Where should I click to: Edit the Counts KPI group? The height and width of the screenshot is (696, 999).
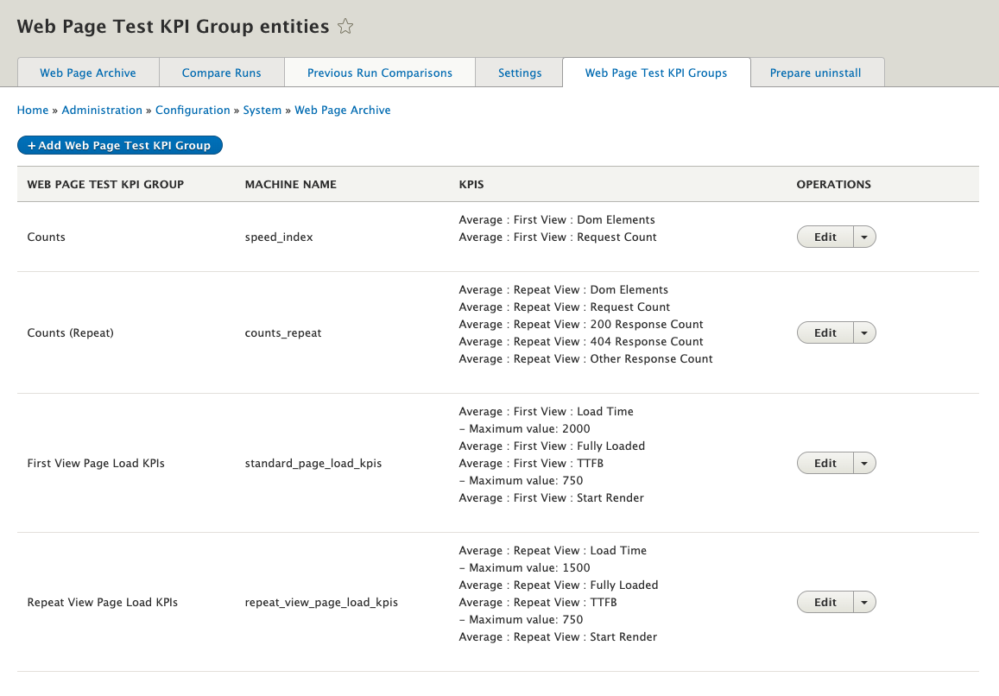click(825, 236)
